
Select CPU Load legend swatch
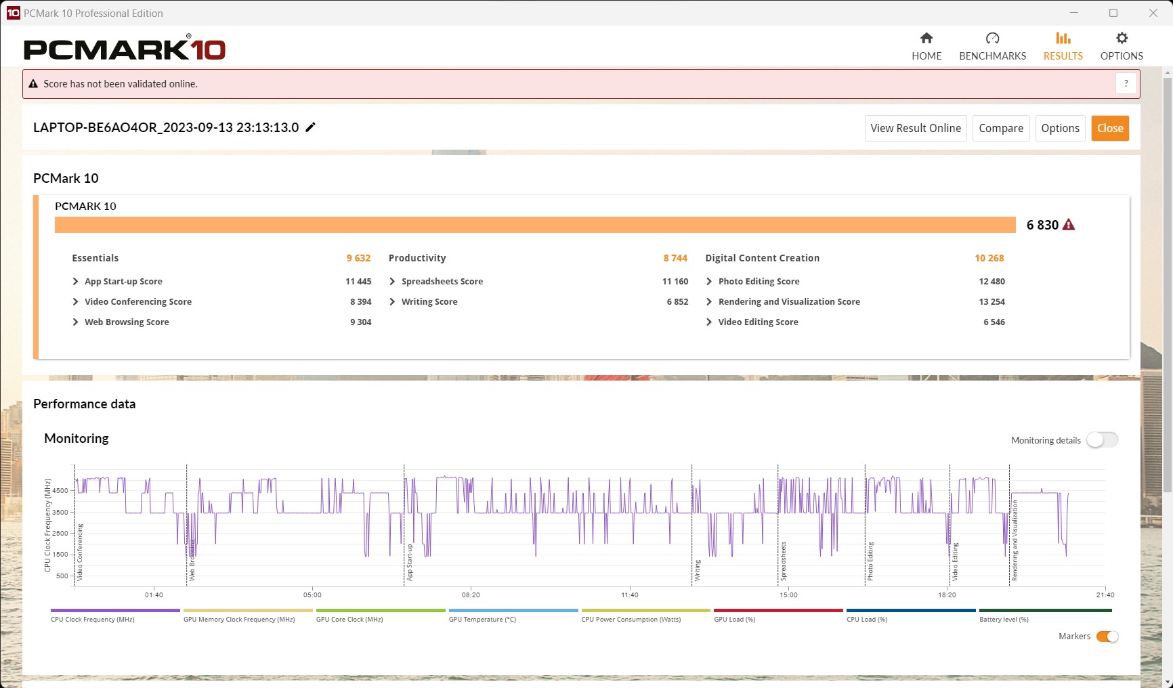coord(912,610)
